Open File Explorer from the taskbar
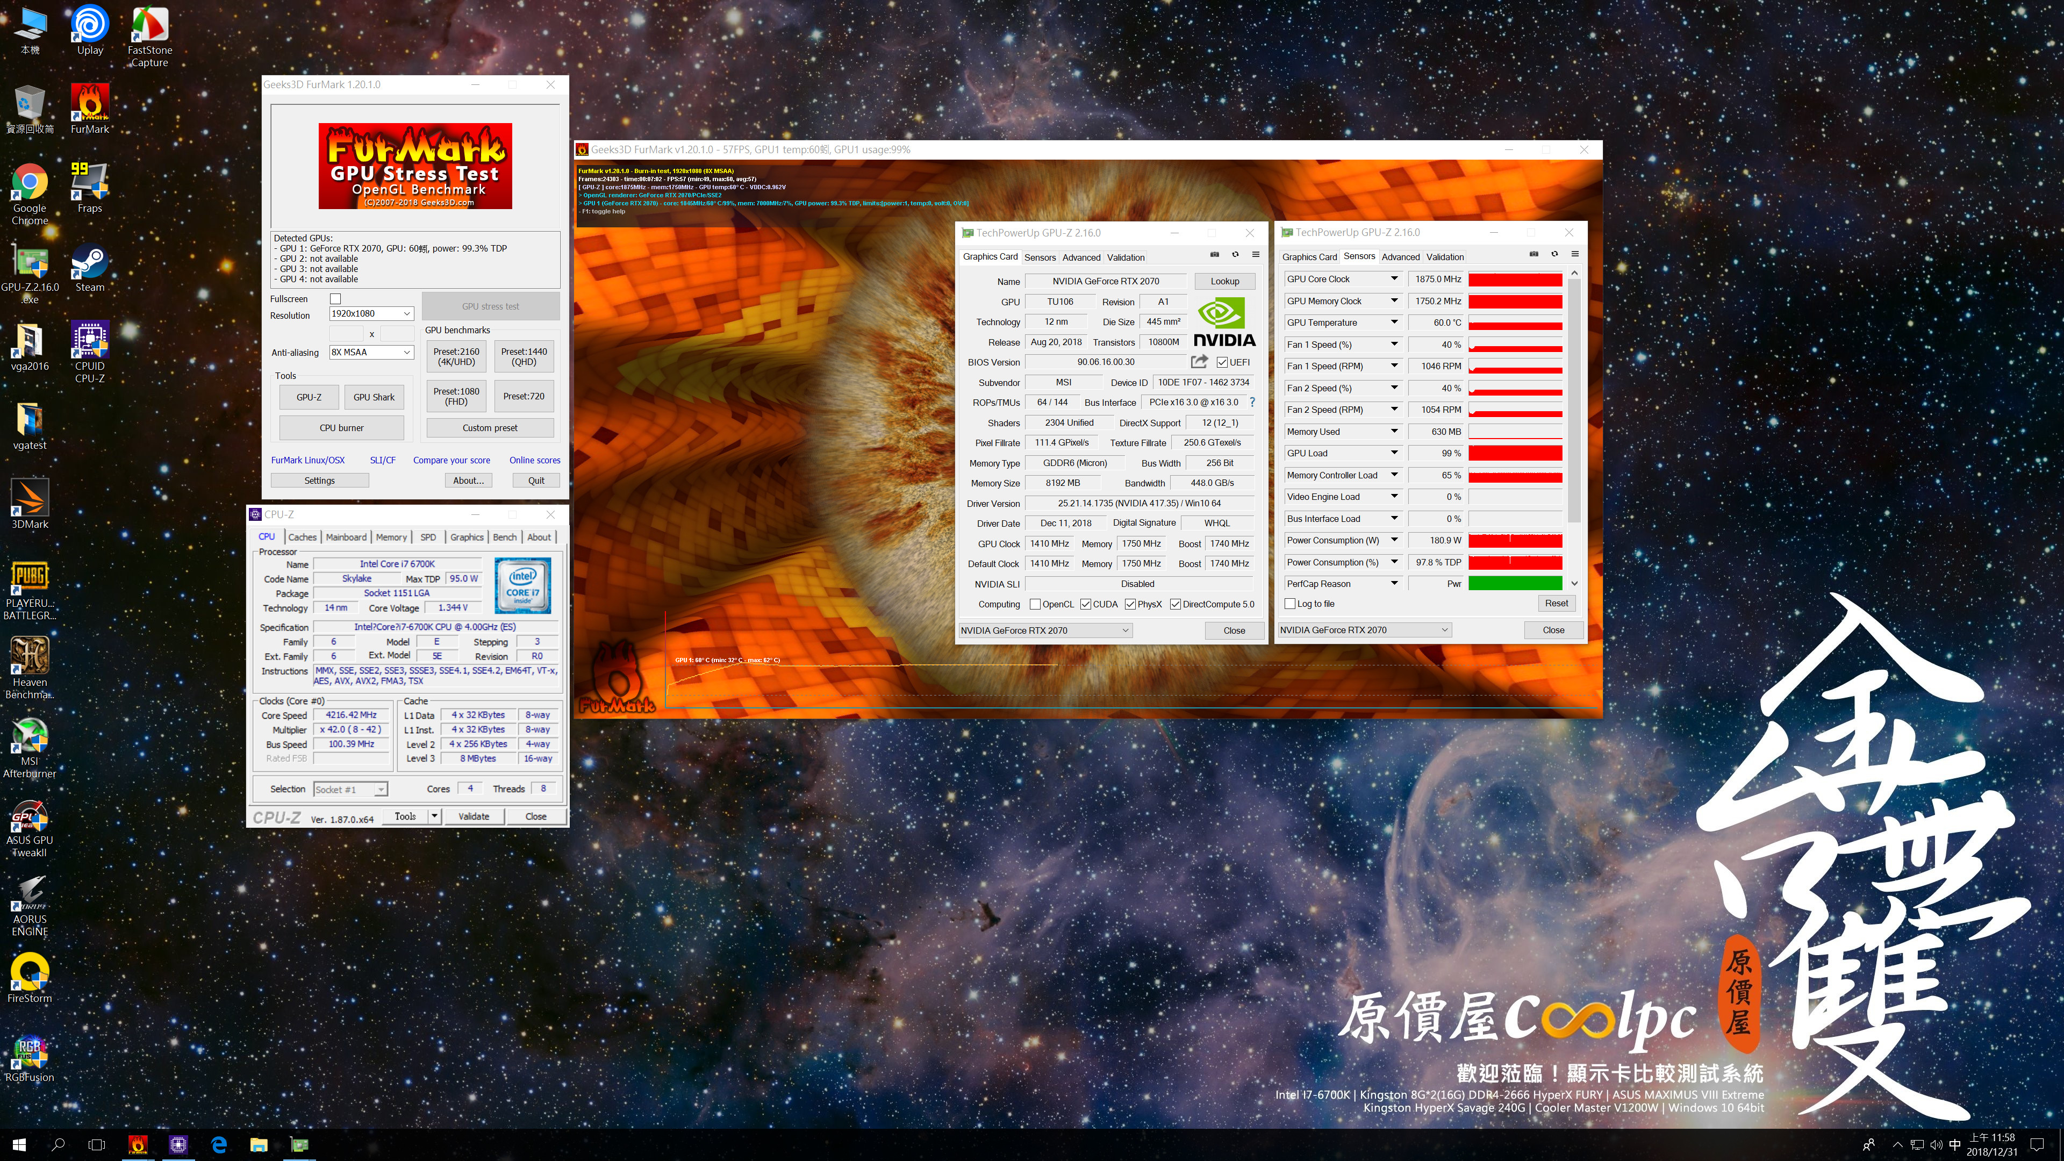This screenshot has height=1161, width=2064. [258, 1144]
